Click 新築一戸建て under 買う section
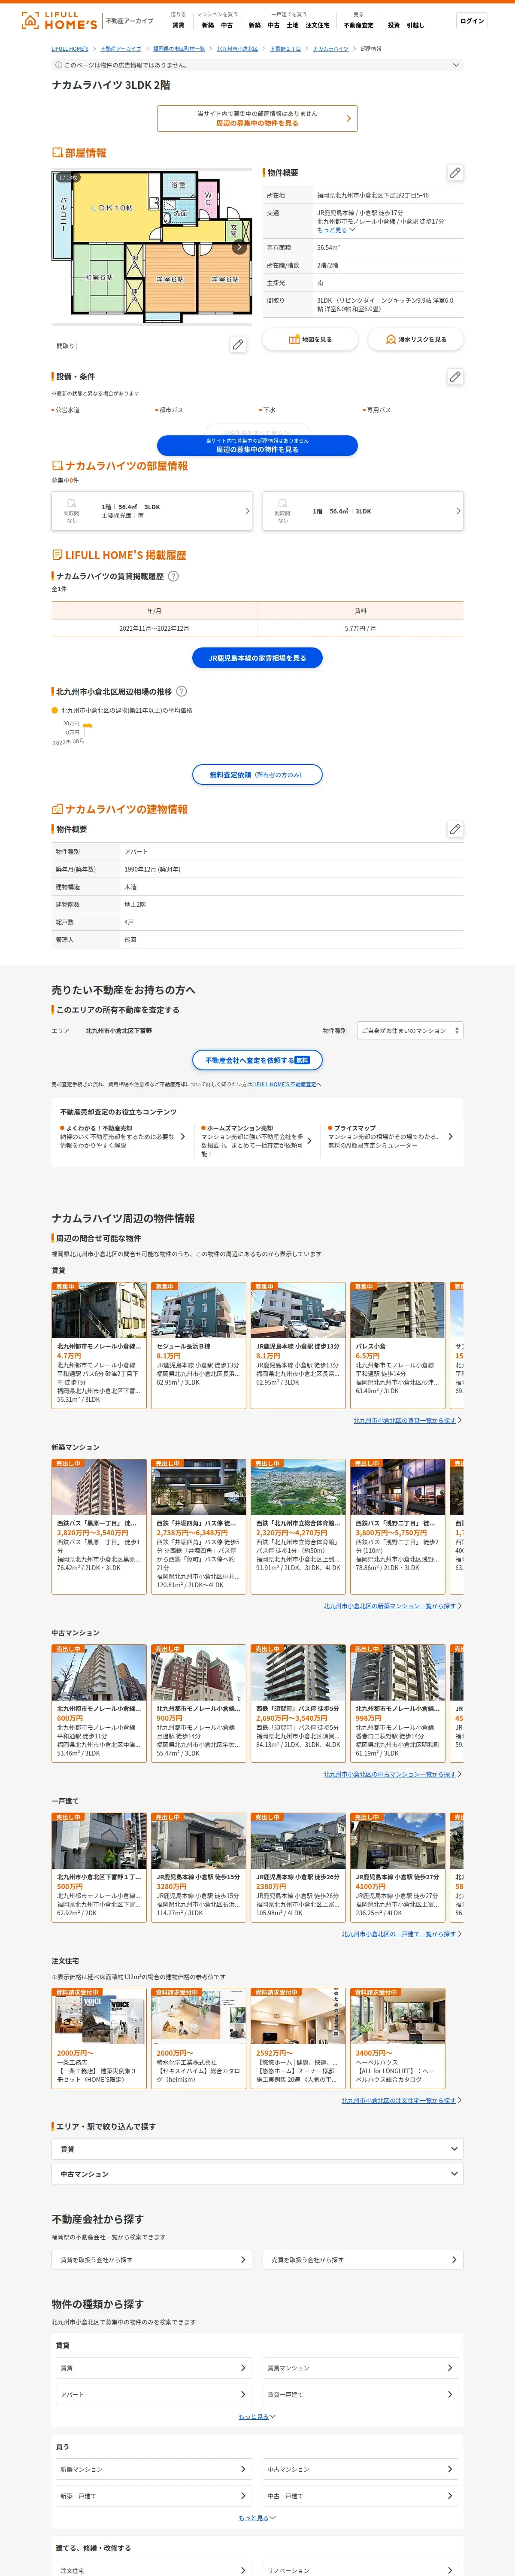This screenshot has width=515, height=2576. point(154,2496)
